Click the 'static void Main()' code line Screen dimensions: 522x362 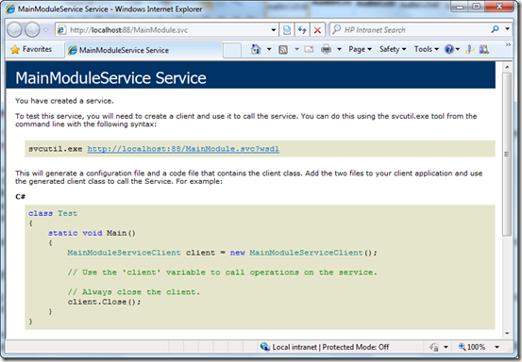pyautogui.click(x=92, y=233)
